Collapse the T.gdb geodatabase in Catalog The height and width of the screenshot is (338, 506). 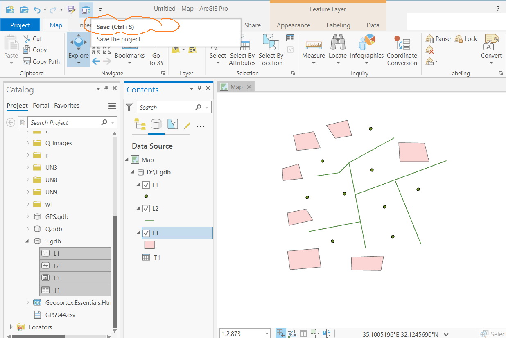(x=26, y=241)
